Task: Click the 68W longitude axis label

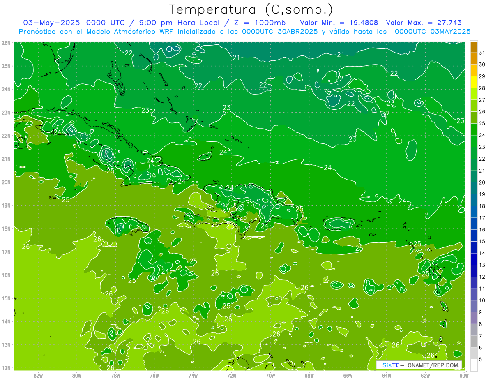Action: click(309, 375)
